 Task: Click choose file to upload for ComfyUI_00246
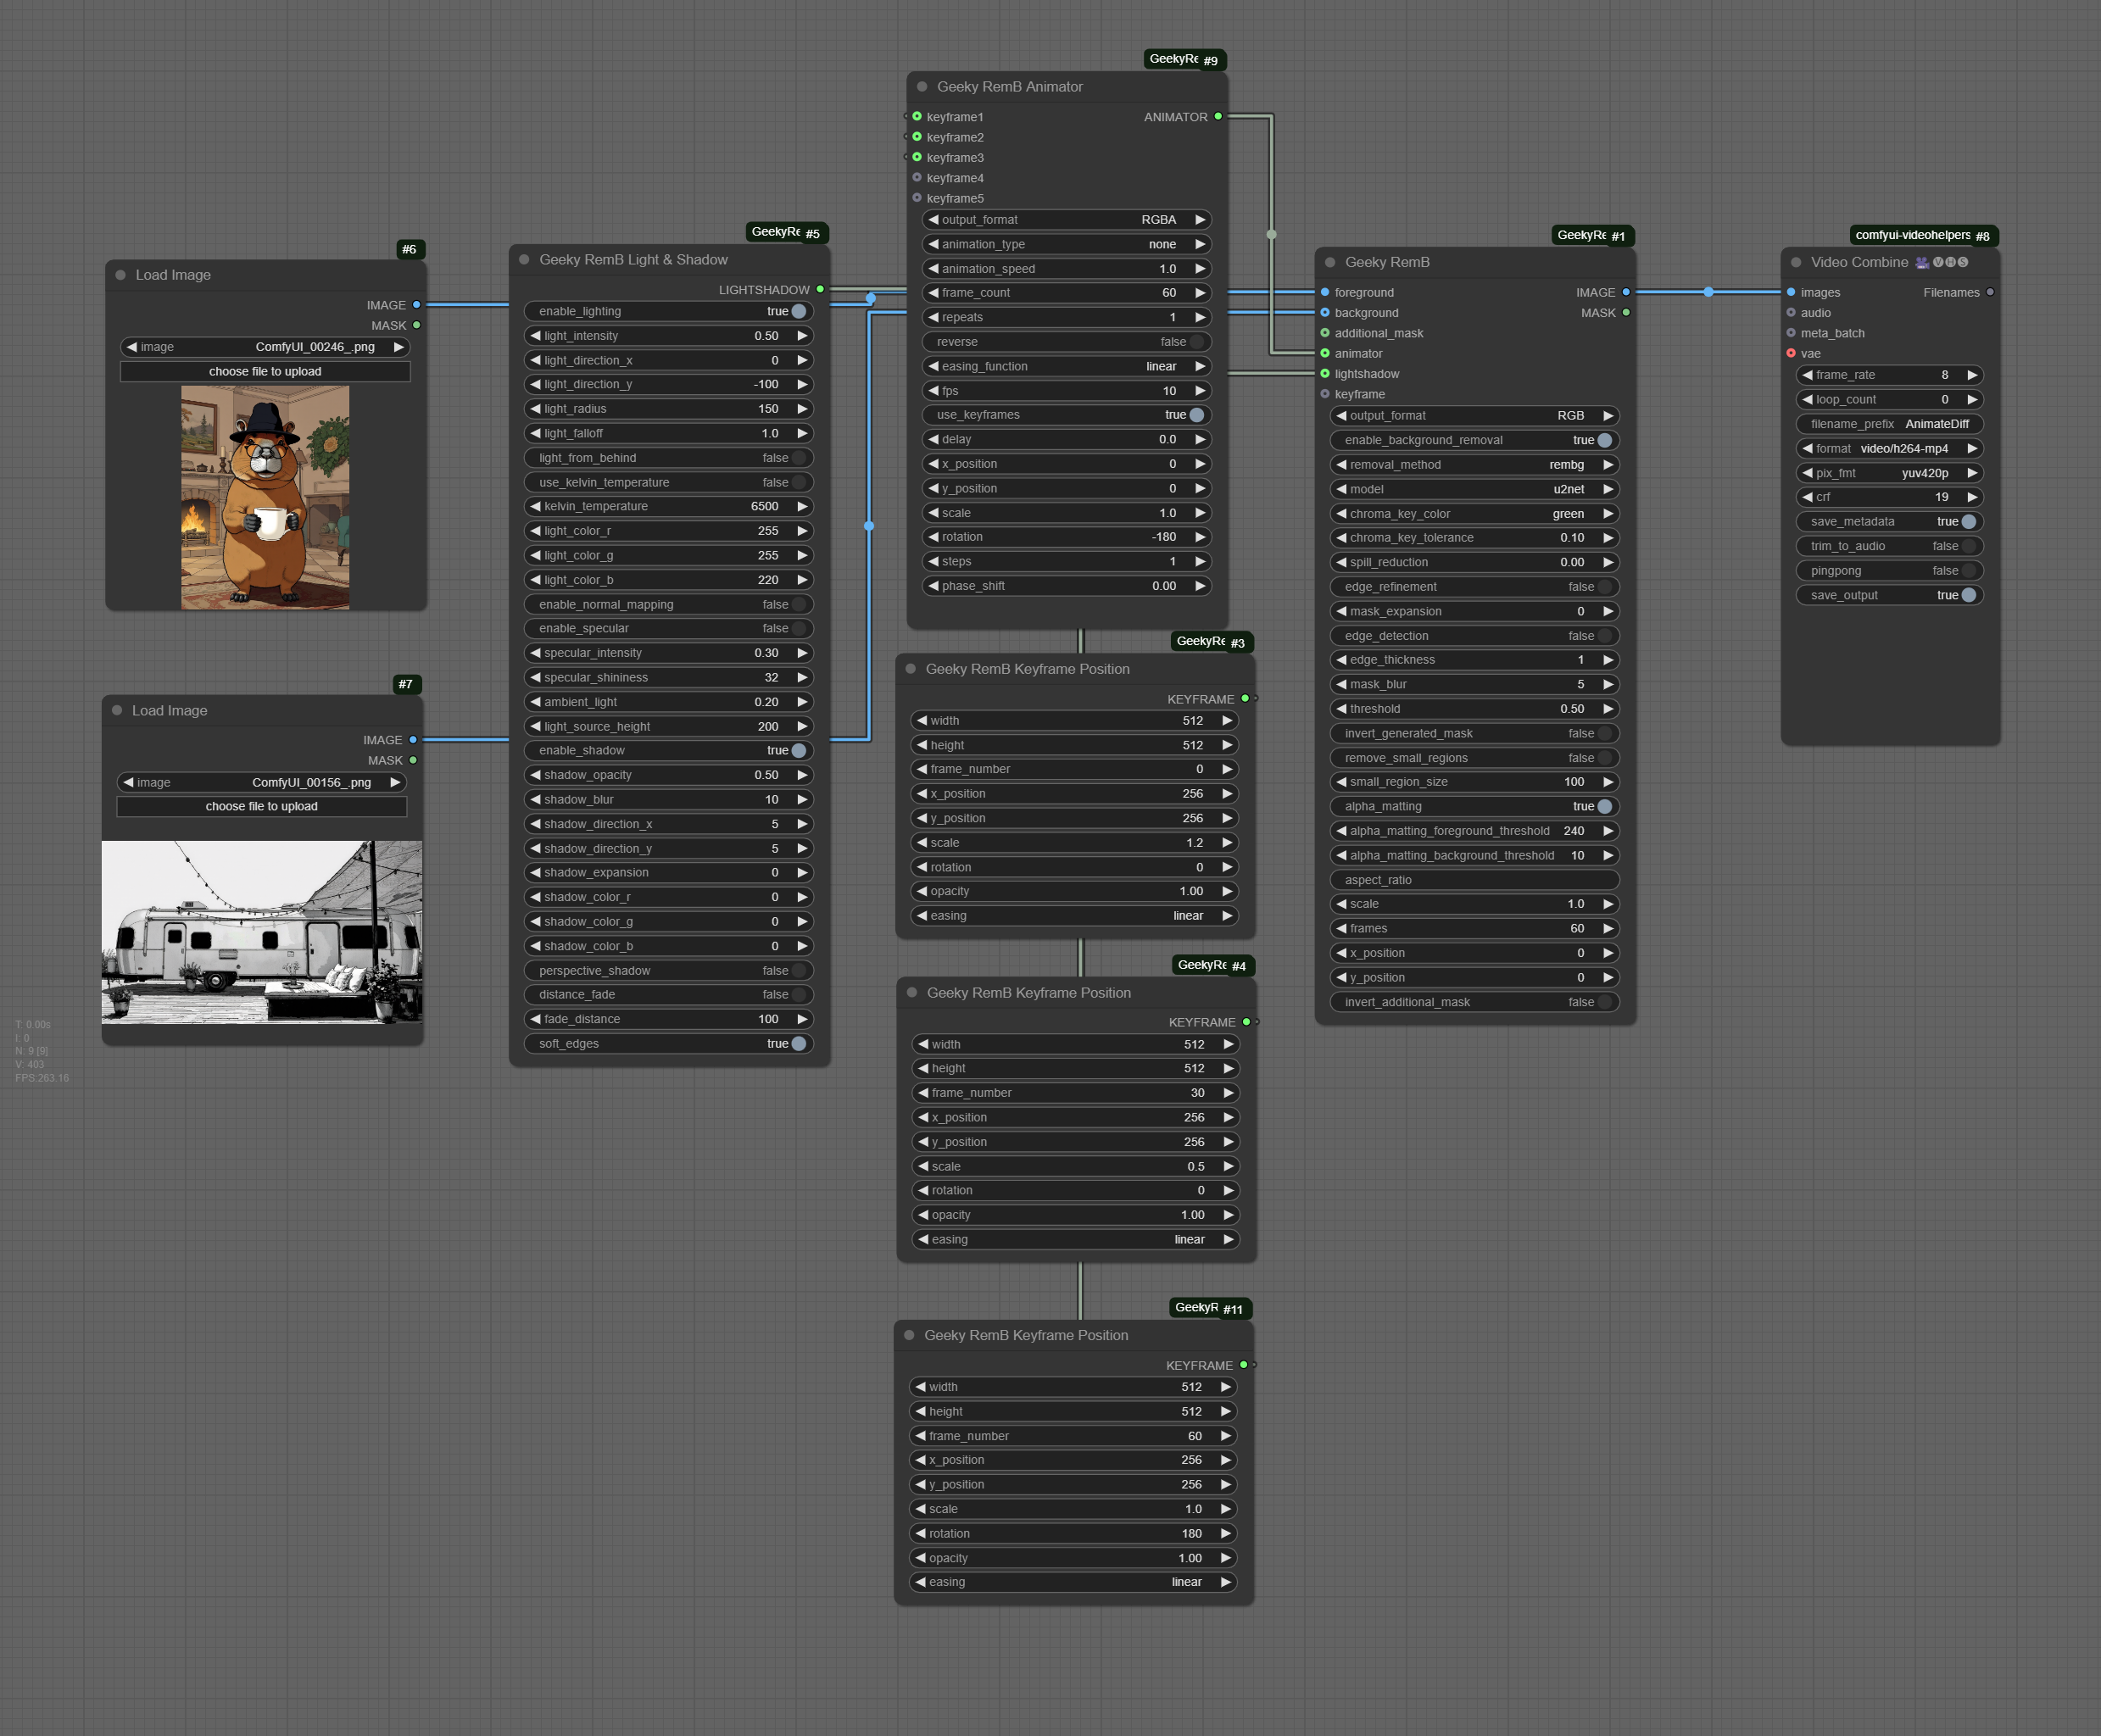[x=265, y=372]
